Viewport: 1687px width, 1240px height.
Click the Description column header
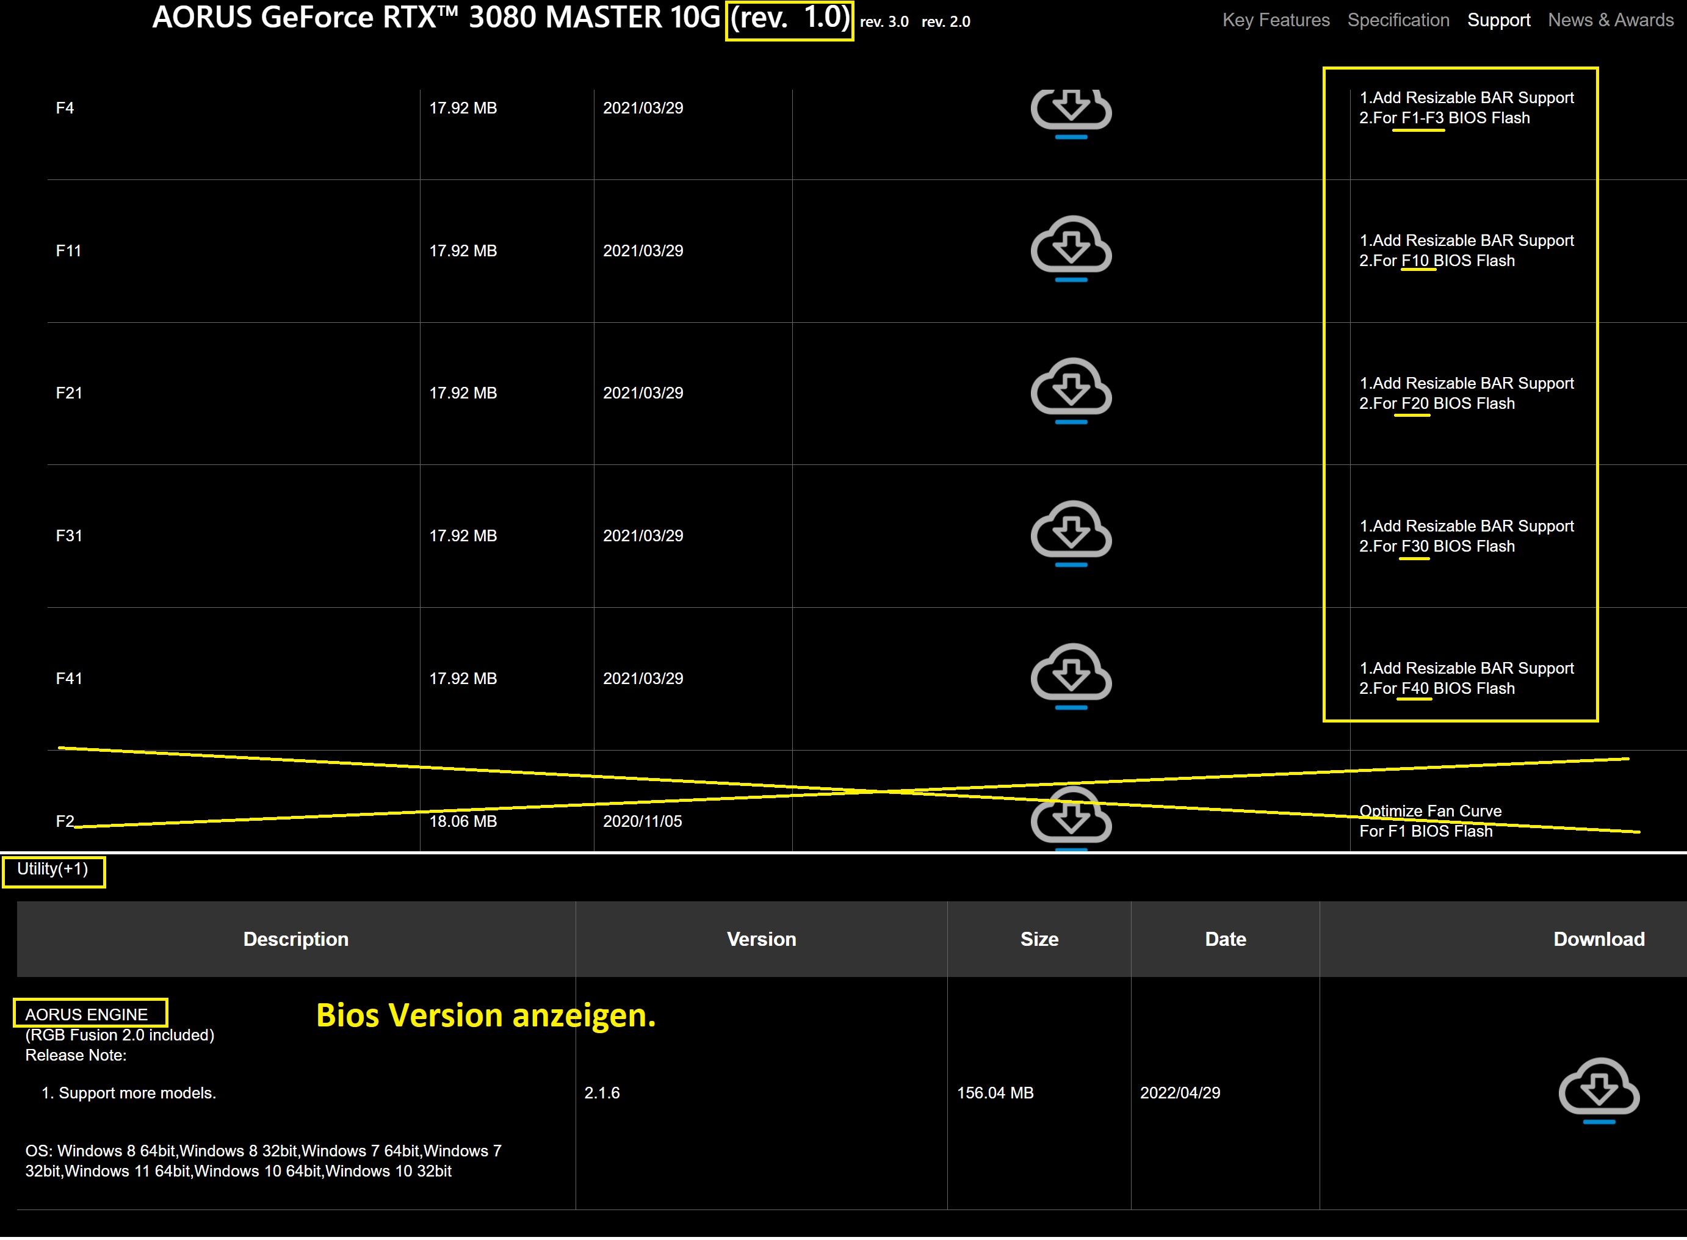[x=296, y=939]
